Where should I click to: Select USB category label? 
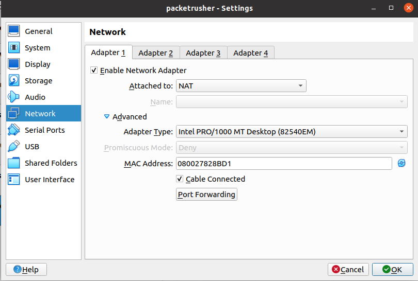point(32,147)
